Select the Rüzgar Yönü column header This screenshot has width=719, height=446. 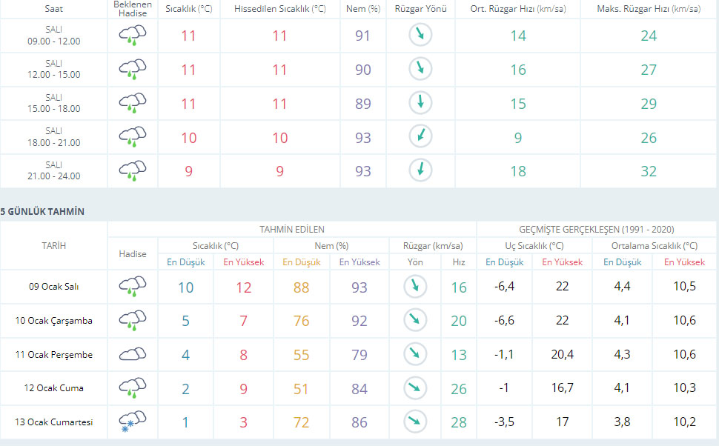click(x=420, y=9)
